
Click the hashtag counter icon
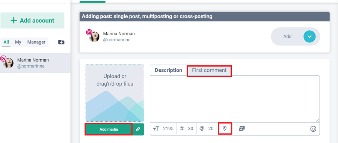click(182, 129)
